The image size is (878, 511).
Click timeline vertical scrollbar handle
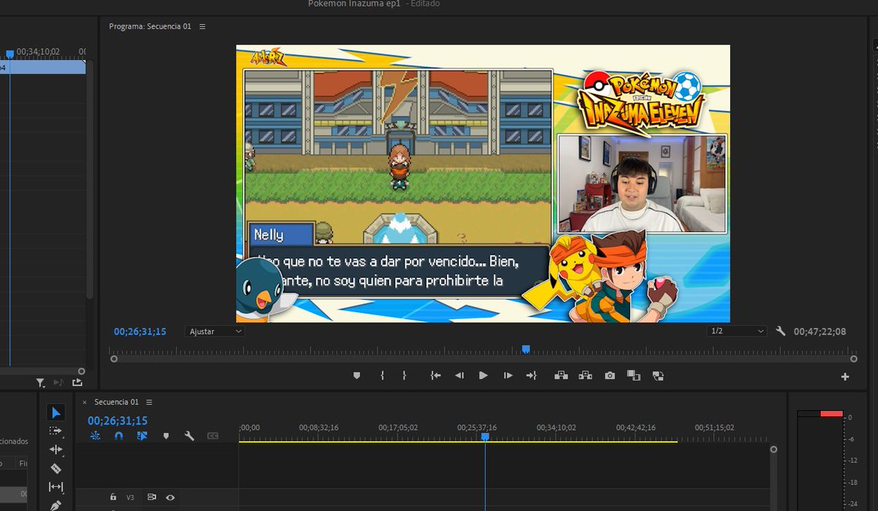[x=774, y=450]
